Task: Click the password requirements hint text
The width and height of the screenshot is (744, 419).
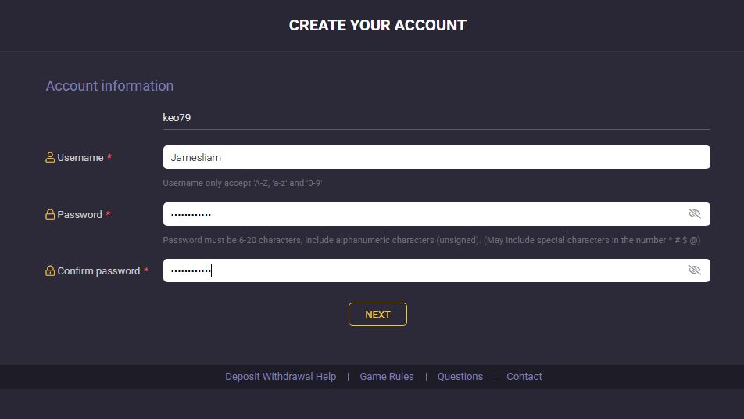Action: coord(431,240)
